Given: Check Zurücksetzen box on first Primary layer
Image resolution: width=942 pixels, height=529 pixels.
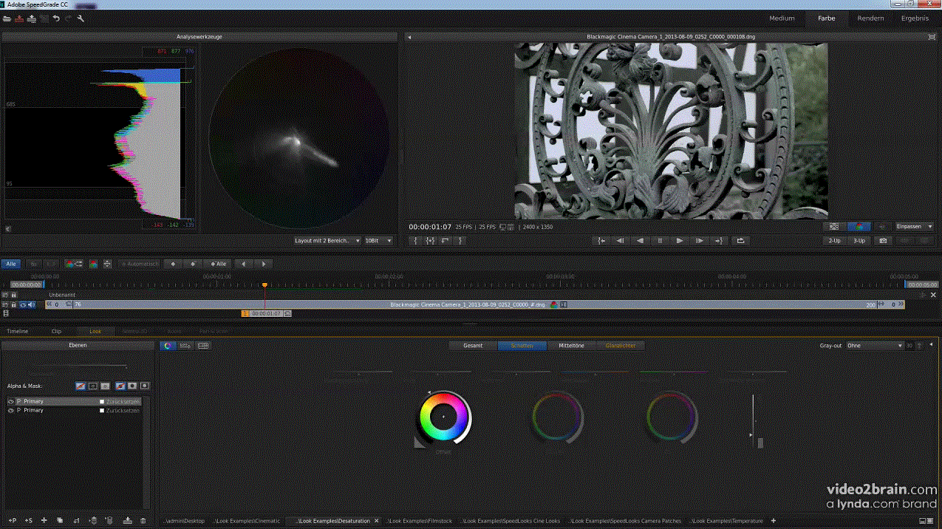Looking at the screenshot, I should click(x=102, y=401).
